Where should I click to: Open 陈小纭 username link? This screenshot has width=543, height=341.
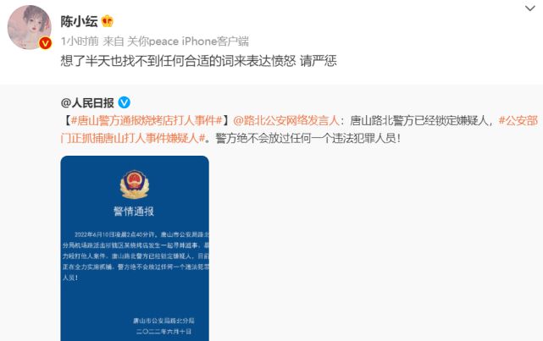(x=80, y=21)
